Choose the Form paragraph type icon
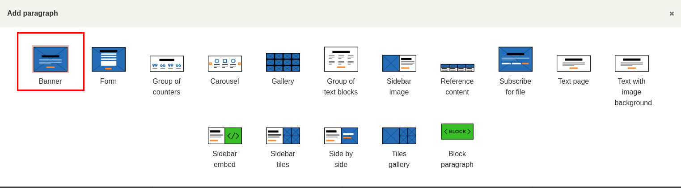The image size is (681, 188). point(109,60)
